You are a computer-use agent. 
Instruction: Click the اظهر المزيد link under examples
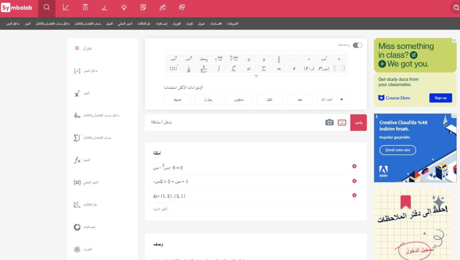(x=160, y=209)
